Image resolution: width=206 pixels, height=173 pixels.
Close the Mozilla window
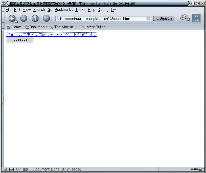click(202, 4)
